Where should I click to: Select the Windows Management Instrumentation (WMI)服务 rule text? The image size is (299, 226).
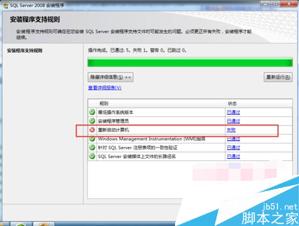(152, 139)
